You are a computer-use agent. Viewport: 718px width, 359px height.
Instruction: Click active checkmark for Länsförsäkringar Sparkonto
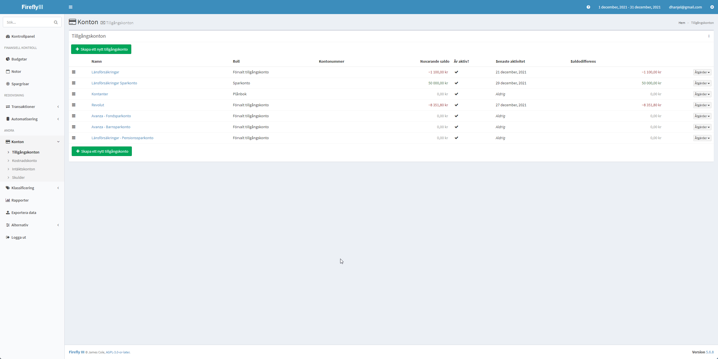456,83
